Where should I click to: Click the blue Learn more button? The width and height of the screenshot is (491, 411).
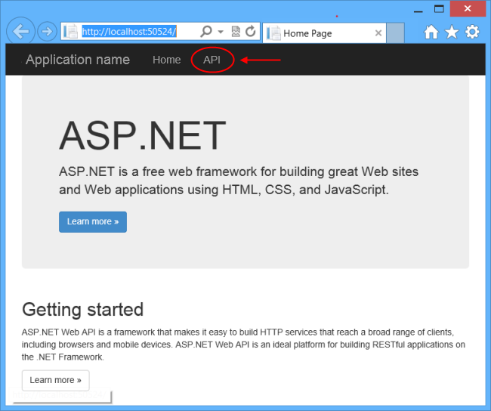(x=93, y=222)
